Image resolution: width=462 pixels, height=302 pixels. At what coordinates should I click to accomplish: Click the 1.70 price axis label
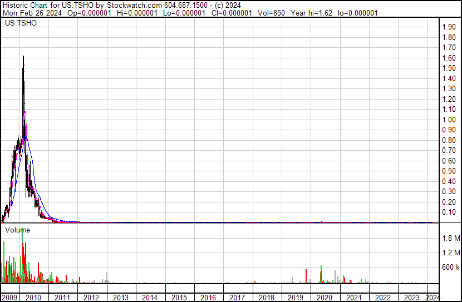tap(449, 47)
